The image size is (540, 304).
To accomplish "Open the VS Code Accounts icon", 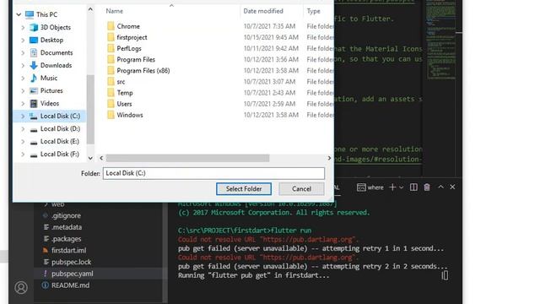I will coord(21,287).
